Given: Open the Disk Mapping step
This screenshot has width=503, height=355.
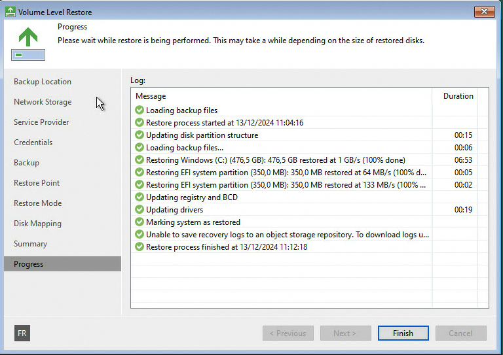Looking at the screenshot, I should click(37, 224).
